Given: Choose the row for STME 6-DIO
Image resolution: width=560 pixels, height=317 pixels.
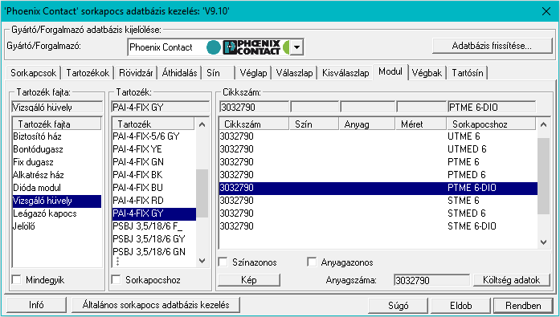Looking at the screenshot, I should (378, 226).
